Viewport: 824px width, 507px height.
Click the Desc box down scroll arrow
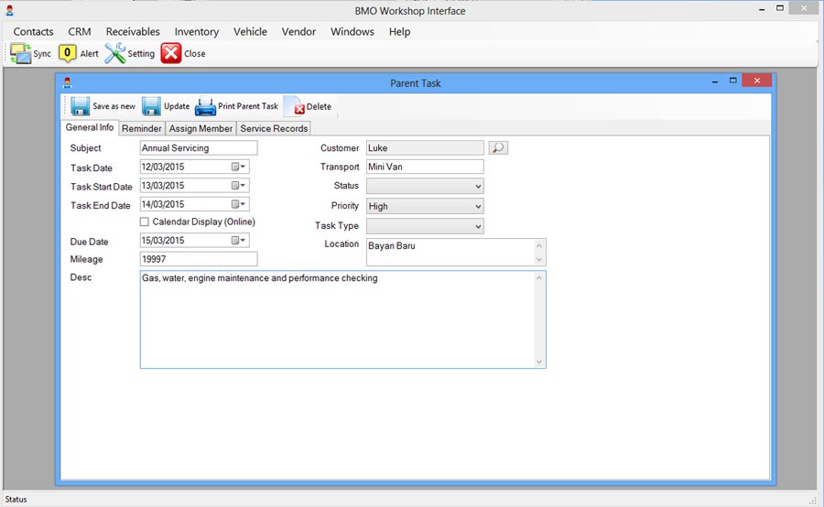(x=539, y=361)
